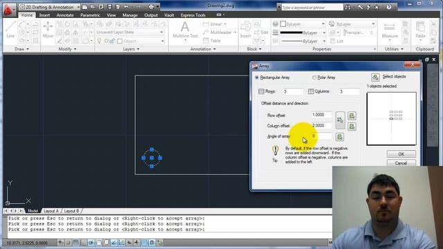Switch to the Insert ribbon tab

click(44, 15)
